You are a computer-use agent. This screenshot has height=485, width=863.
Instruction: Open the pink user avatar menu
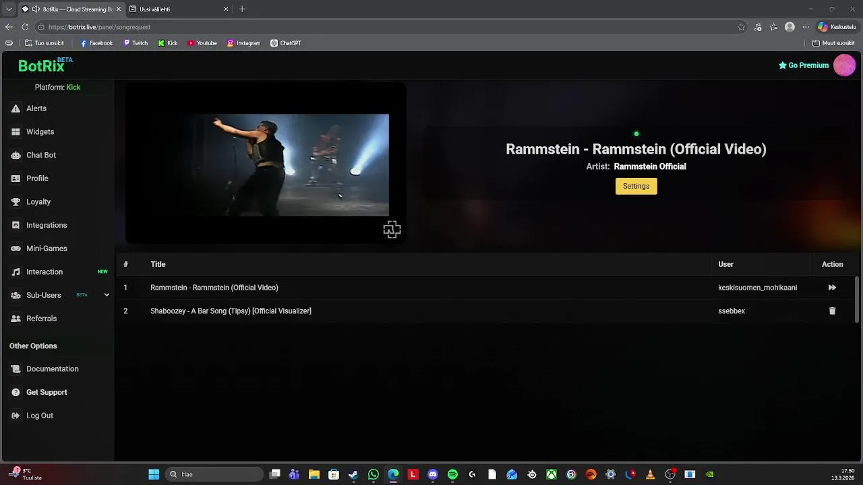[844, 65]
